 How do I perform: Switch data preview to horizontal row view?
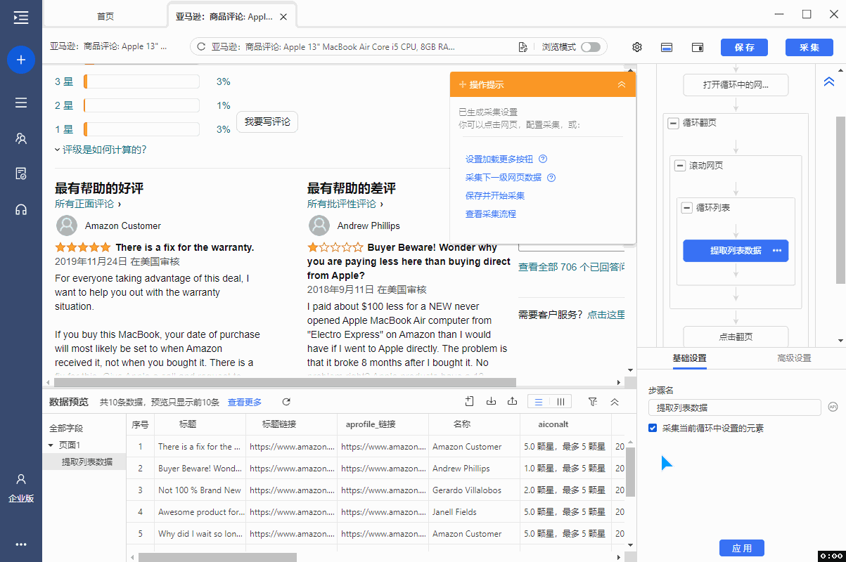[539, 402]
